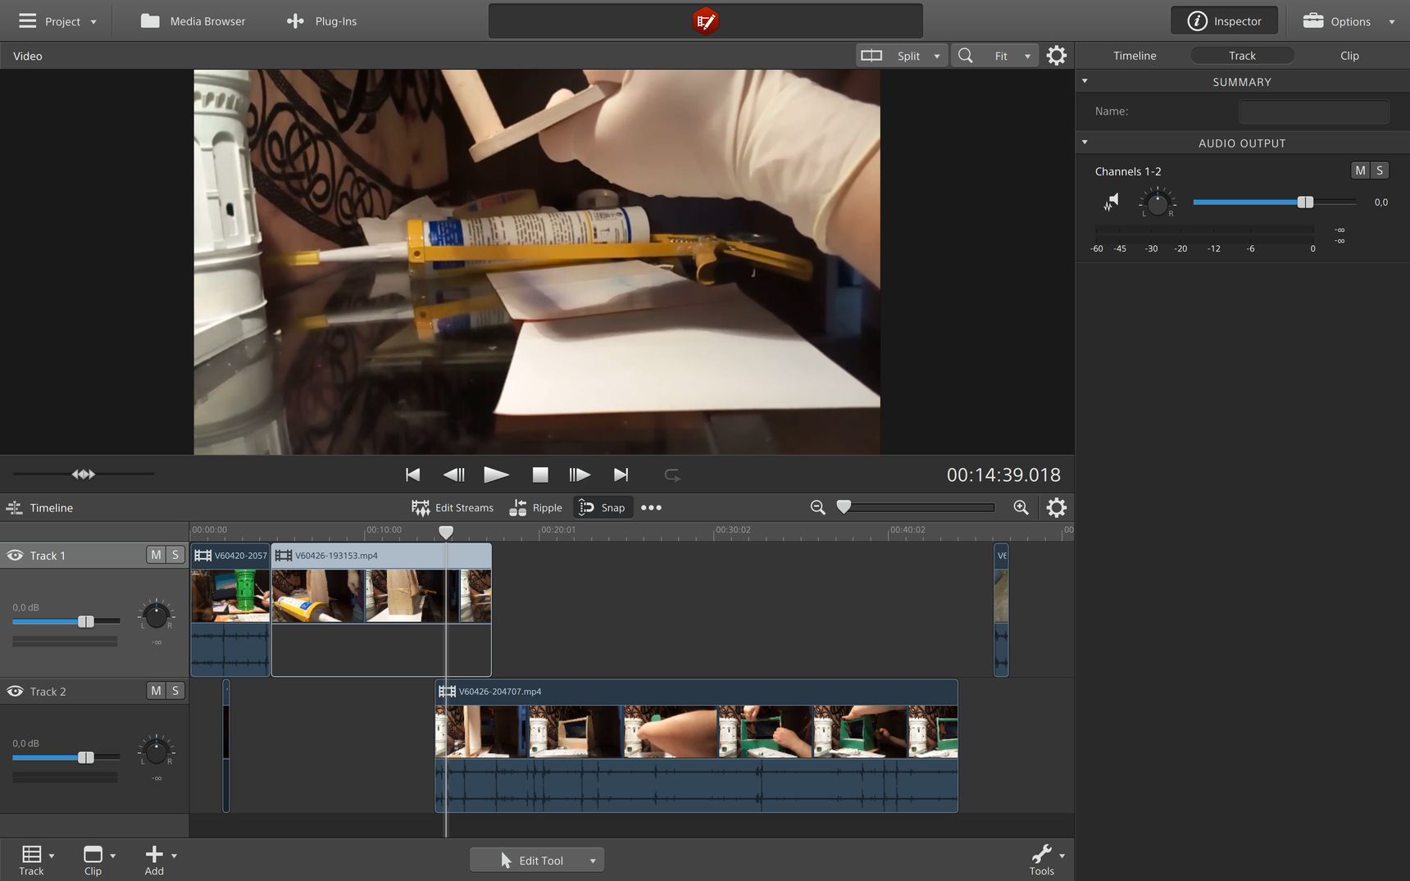Open the Clip menu at bottom
The image size is (1410, 881).
(x=98, y=860)
